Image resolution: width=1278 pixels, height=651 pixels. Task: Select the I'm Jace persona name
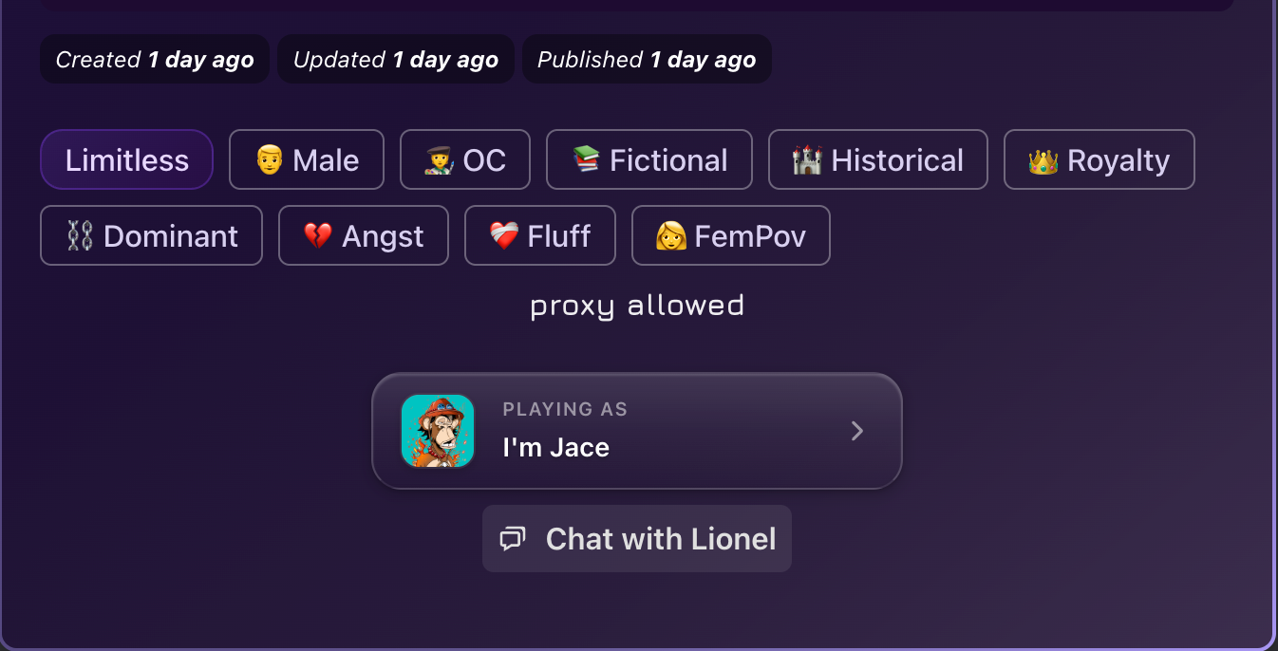tap(555, 447)
